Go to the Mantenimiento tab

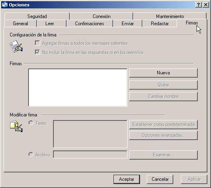170,16
